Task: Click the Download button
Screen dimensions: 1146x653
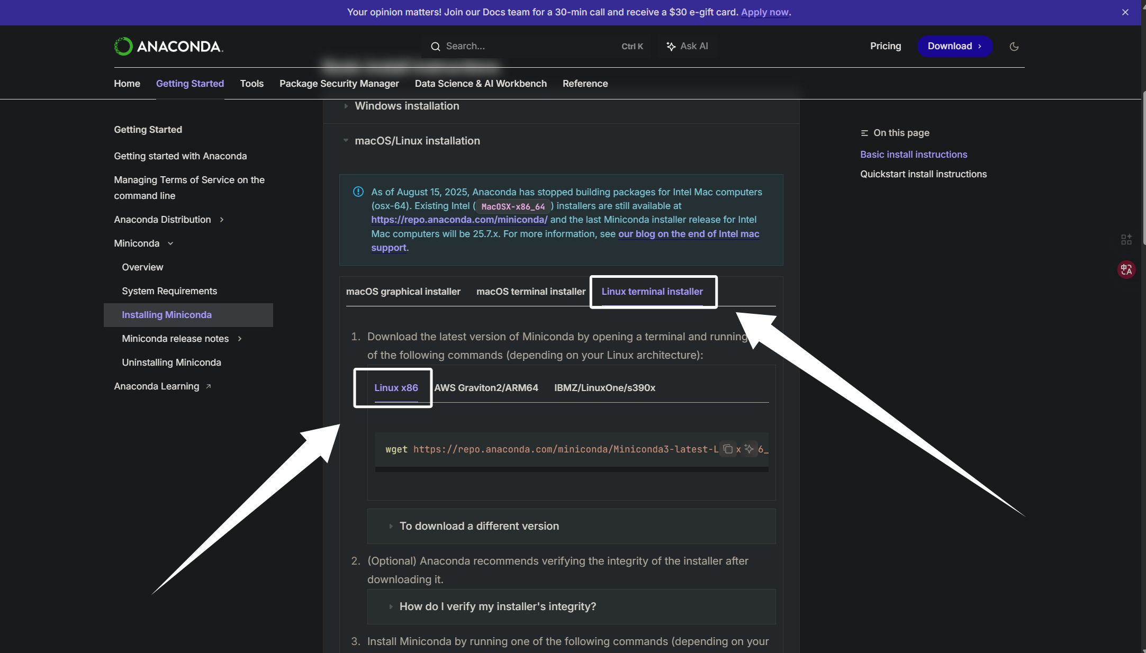Action: (x=955, y=46)
